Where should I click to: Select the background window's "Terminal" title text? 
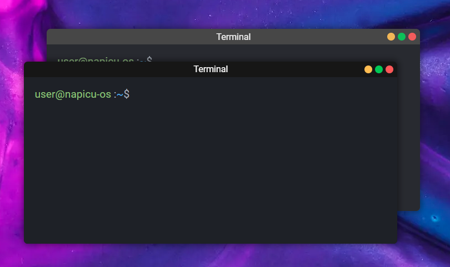[x=233, y=37]
